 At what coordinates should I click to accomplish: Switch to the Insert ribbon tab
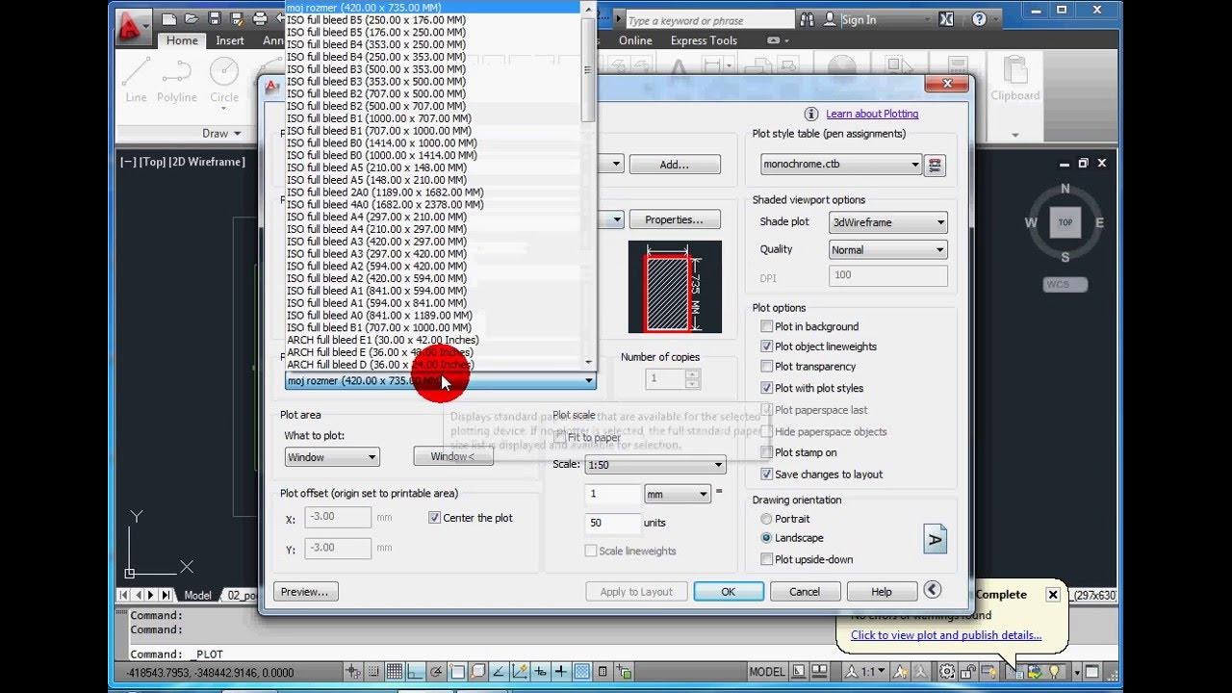pos(230,40)
